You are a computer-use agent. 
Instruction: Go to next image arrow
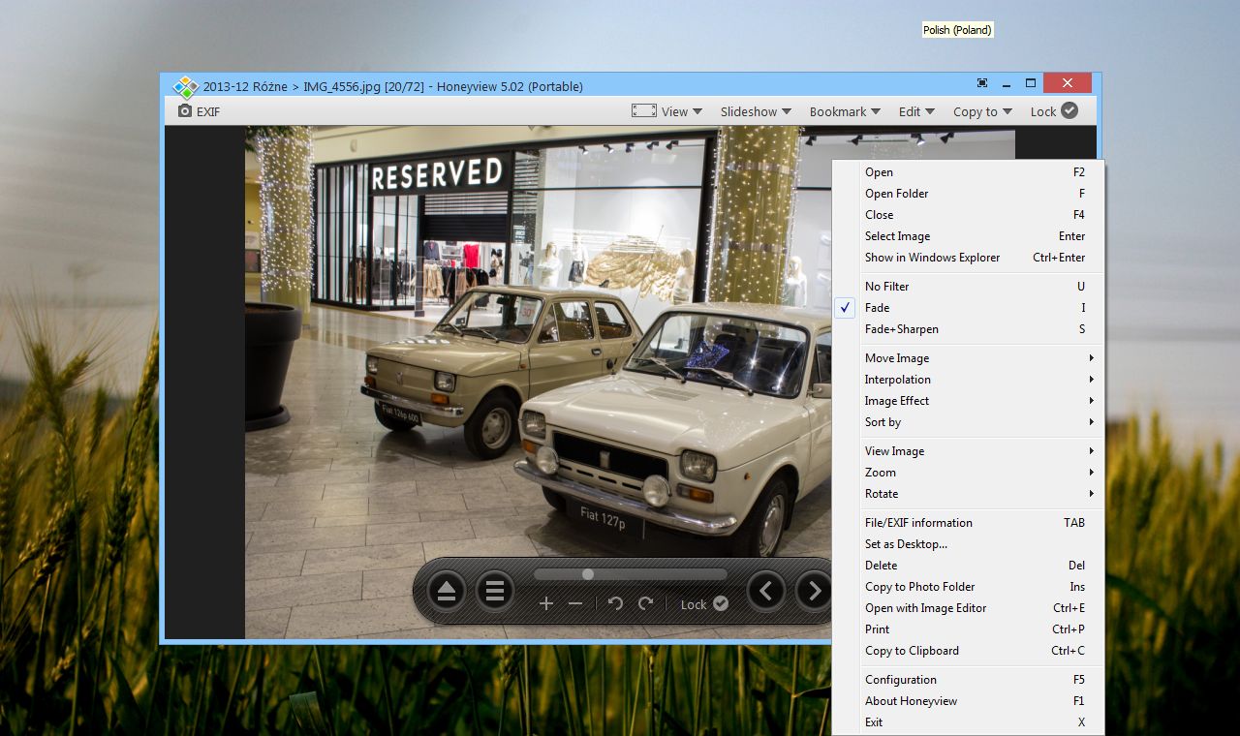pos(815,591)
